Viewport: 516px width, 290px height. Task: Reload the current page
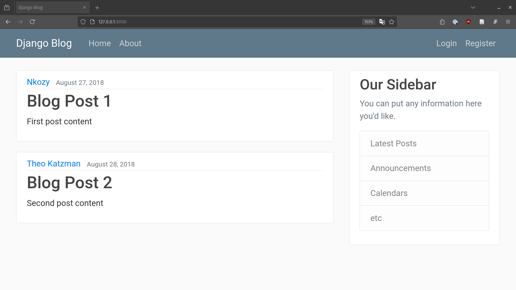click(32, 22)
